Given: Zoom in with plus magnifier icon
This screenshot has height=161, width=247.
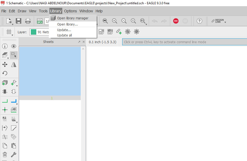Looking at the screenshot, I should pos(115,21).
